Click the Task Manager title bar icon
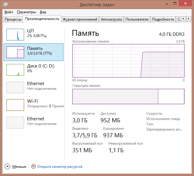 click(x=5, y=5)
